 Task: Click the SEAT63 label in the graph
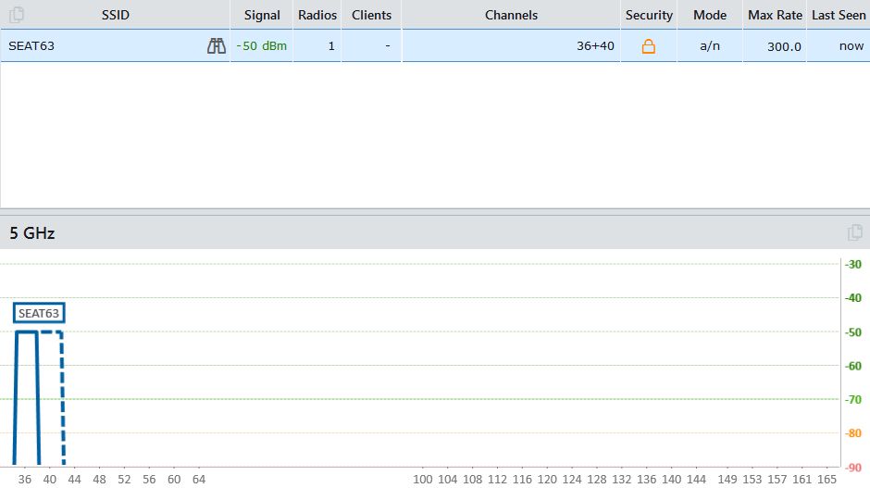[x=39, y=313]
